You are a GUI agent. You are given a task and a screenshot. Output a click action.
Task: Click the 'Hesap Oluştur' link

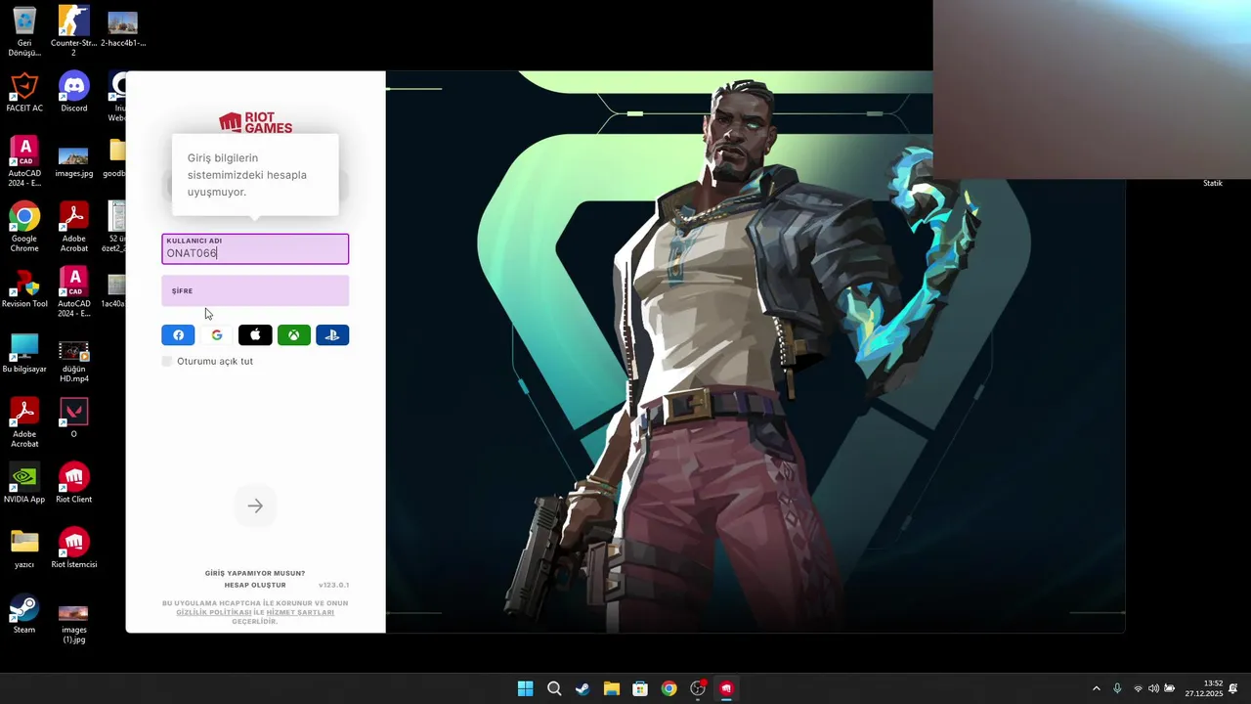coord(255,585)
